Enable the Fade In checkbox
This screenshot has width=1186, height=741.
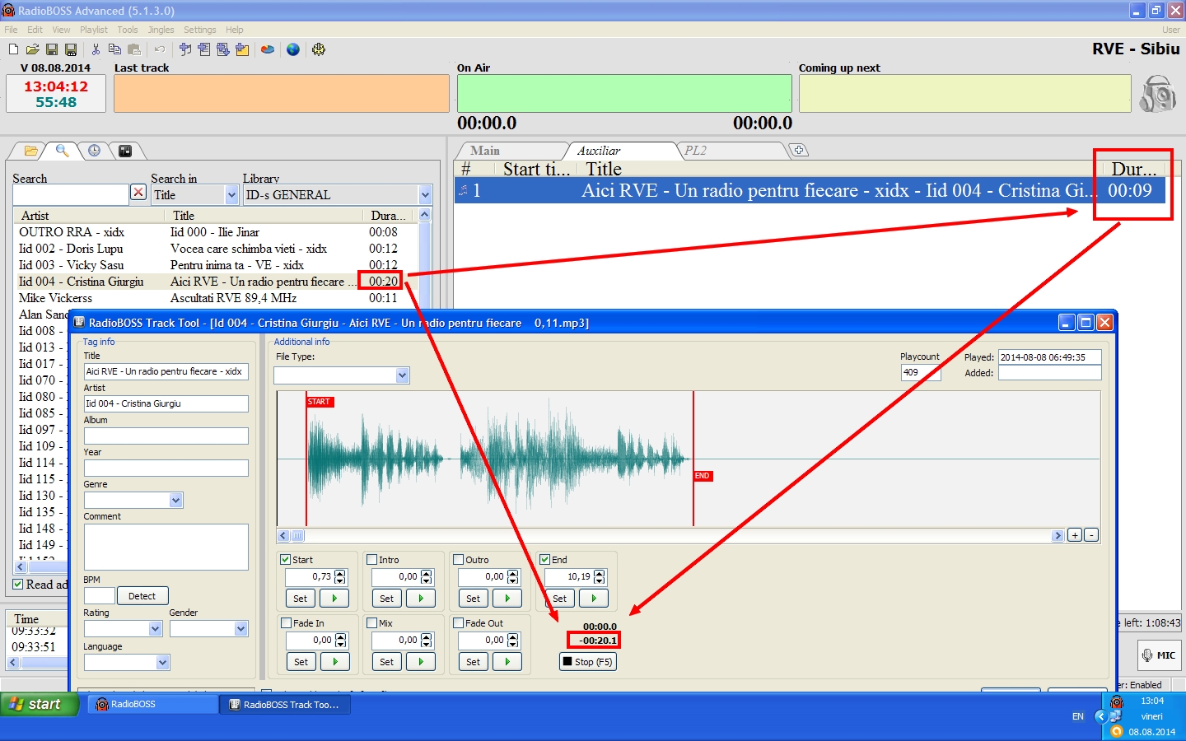[287, 623]
